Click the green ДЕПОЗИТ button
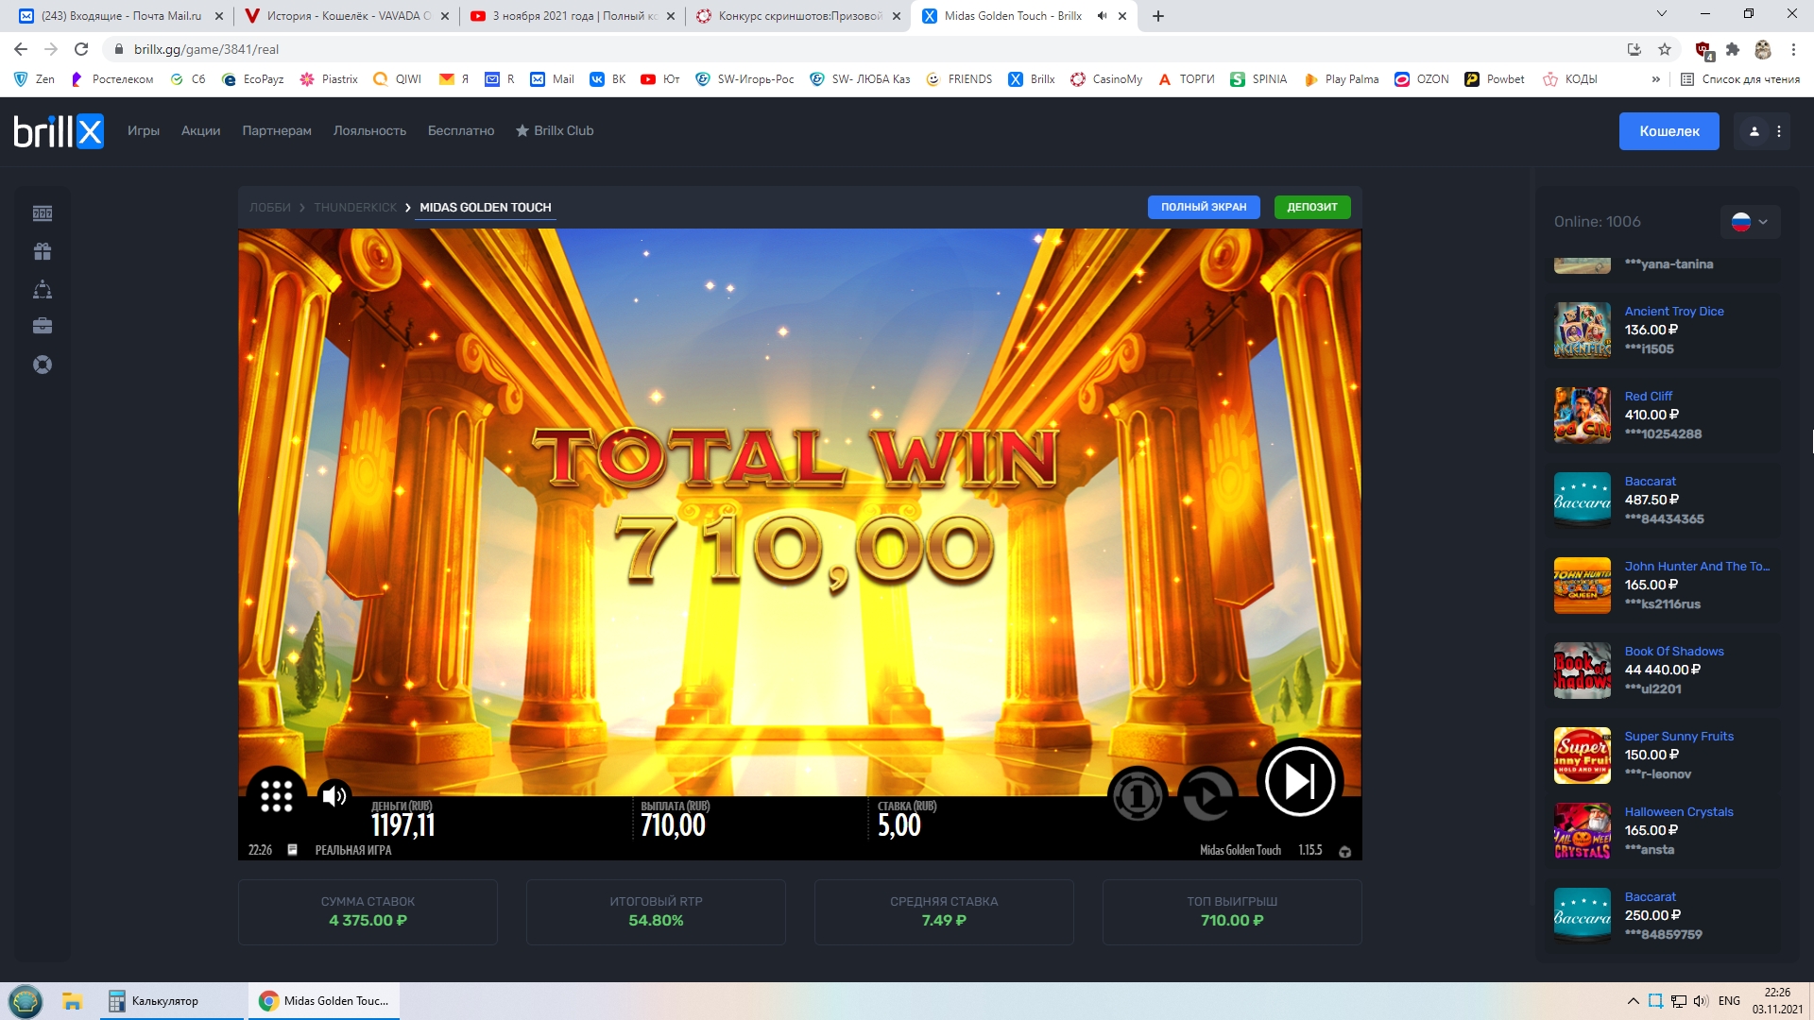 (1311, 207)
